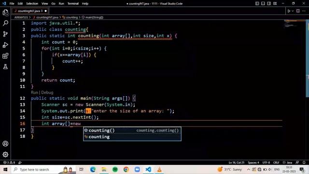
Task: Expand ARRAYSSS breadcrumb folder
Action: 21,17
